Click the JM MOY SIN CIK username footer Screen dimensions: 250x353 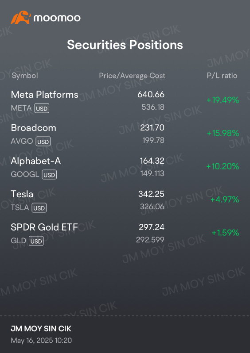point(41,329)
